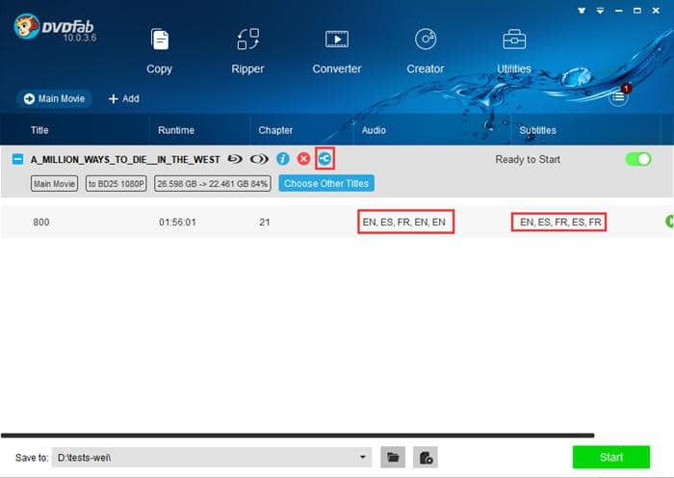Click the Save to path field
The width and height of the screenshot is (674, 478).
(212, 458)
